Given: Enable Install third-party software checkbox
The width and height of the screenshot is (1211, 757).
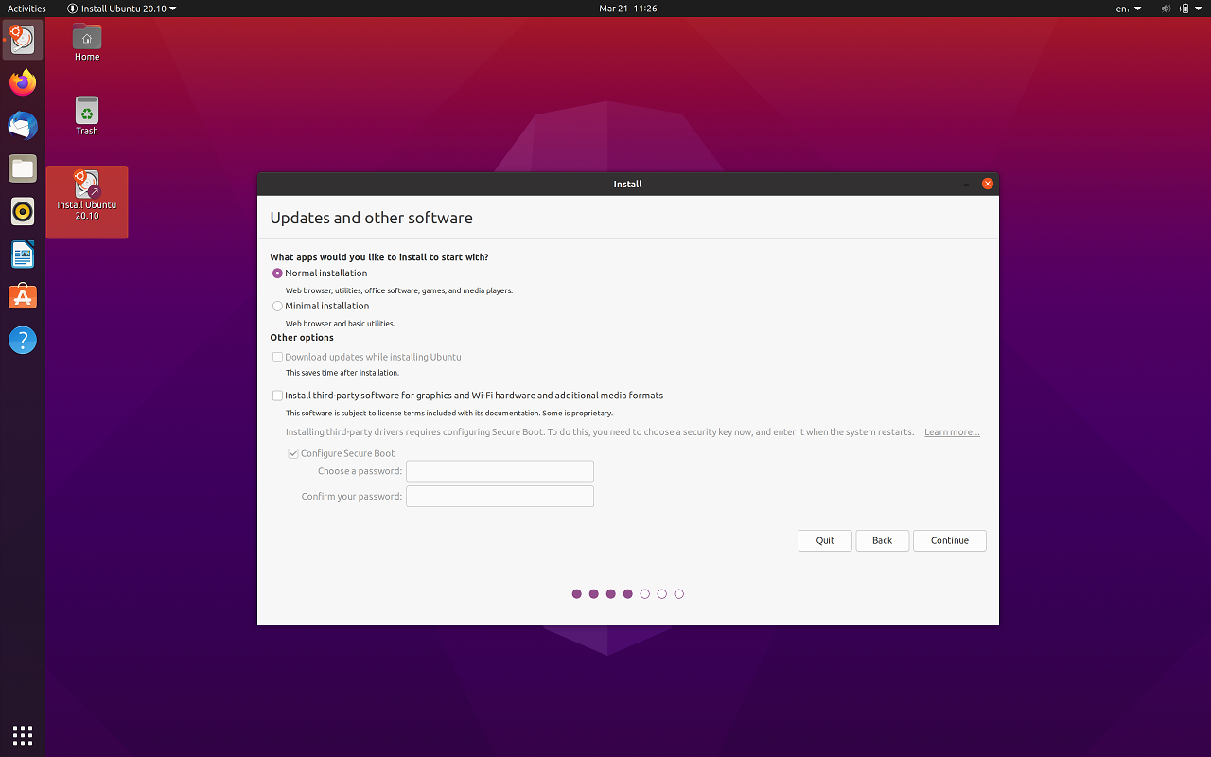Looking at the screenshot, I should [467, 396].
